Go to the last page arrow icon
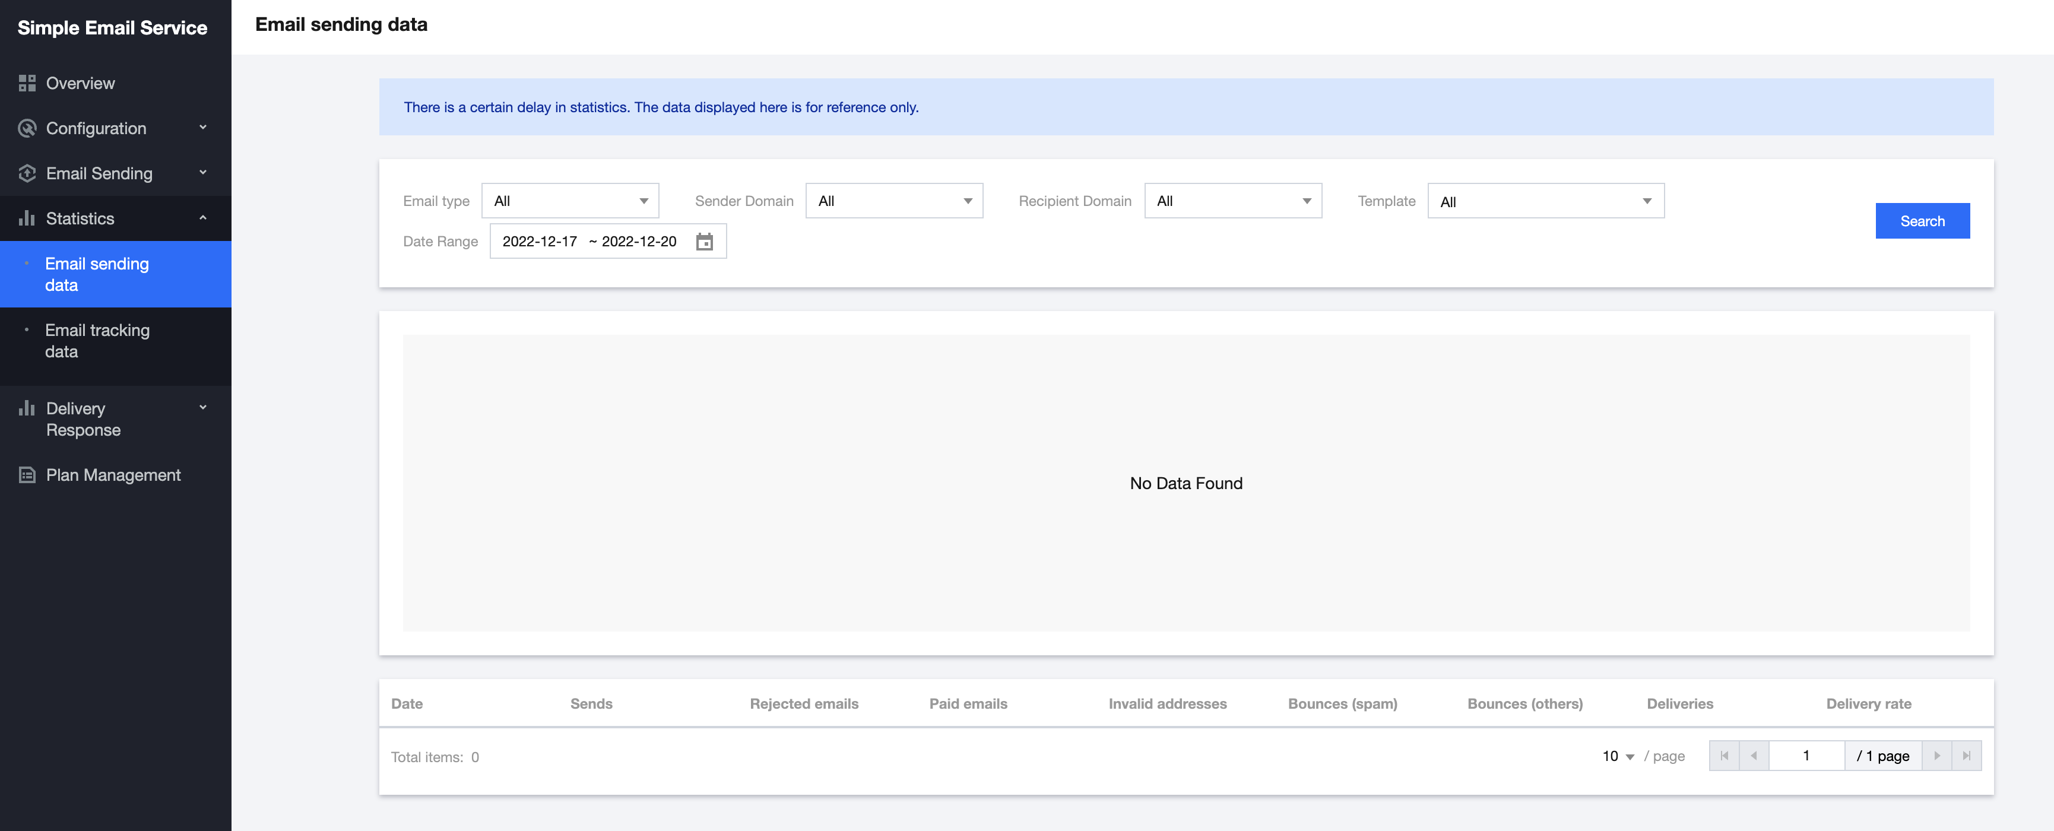Viewport: 2054px width, 831px height. click(x=1966, y=756)
